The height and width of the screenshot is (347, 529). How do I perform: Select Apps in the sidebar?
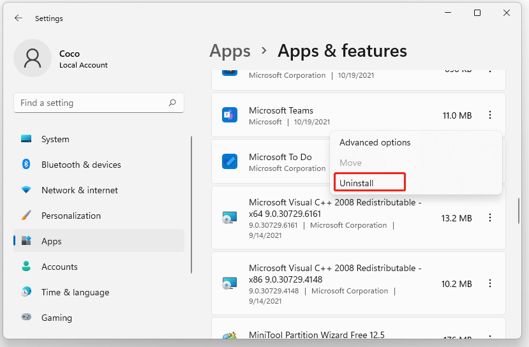click(x=51, y=241)
